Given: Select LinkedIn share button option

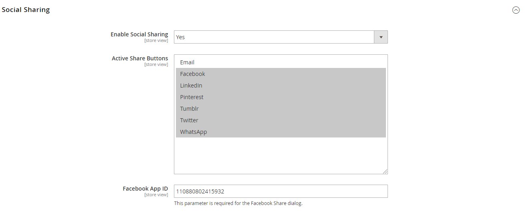Looking at the screenshot, I should [281, 86].
